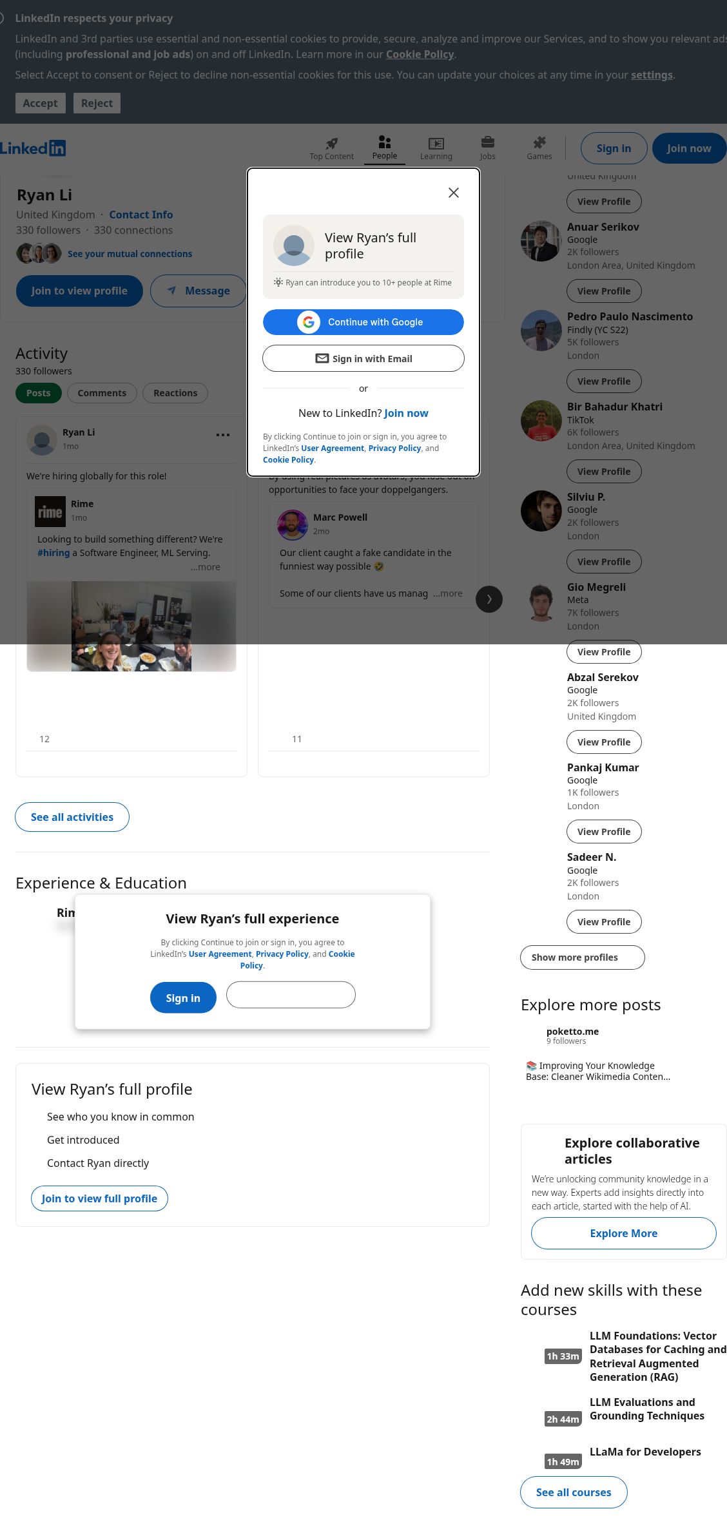Open the Rime hiring post photo
Viewport: 727px width, 1529px height.
(x=131, y=626)
